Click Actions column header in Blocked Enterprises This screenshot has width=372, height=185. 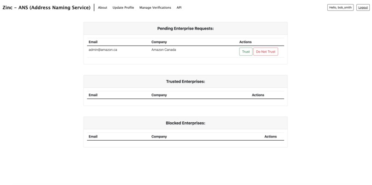click(270, 137)
